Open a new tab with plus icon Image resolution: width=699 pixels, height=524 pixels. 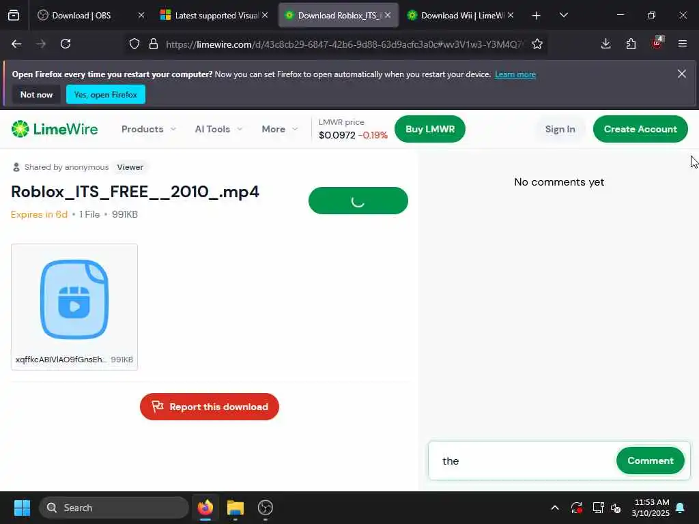(537, 16)
